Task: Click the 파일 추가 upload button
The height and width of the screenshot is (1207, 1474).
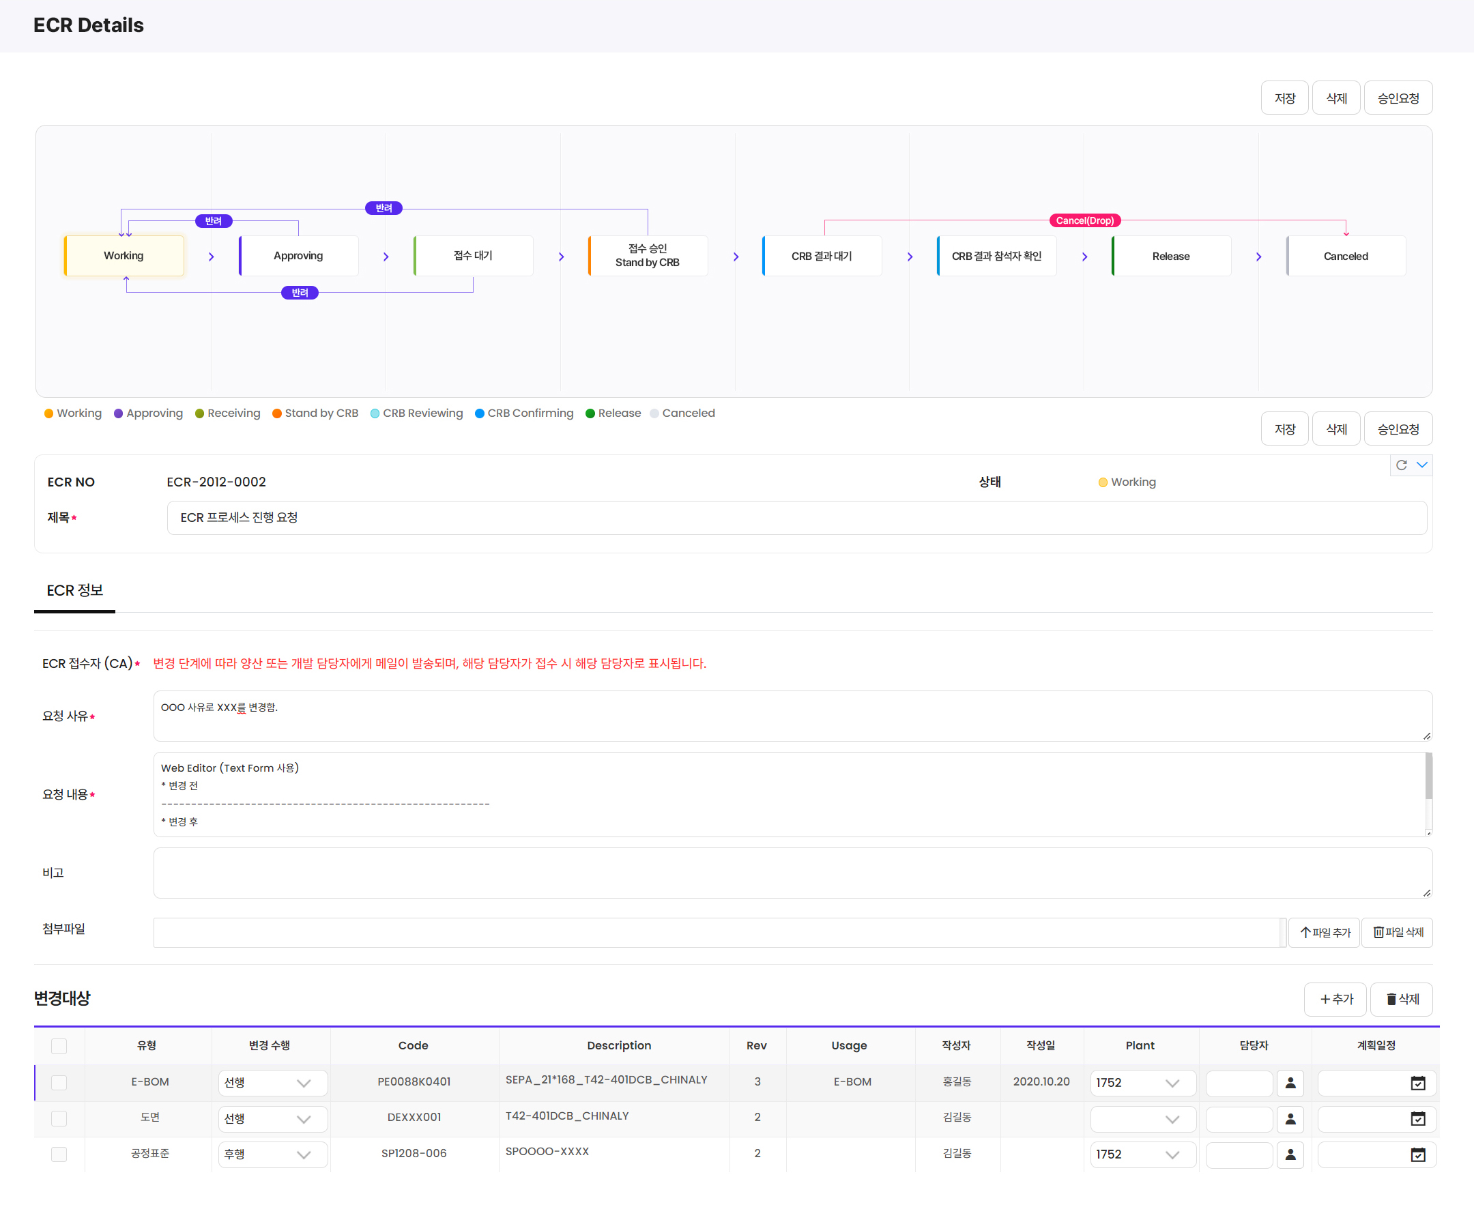Action: click(1325, 932)
